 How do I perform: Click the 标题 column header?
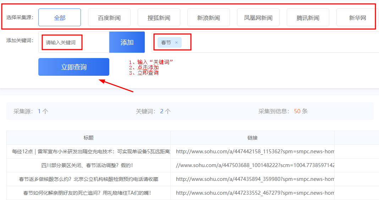tap(88, 138)
